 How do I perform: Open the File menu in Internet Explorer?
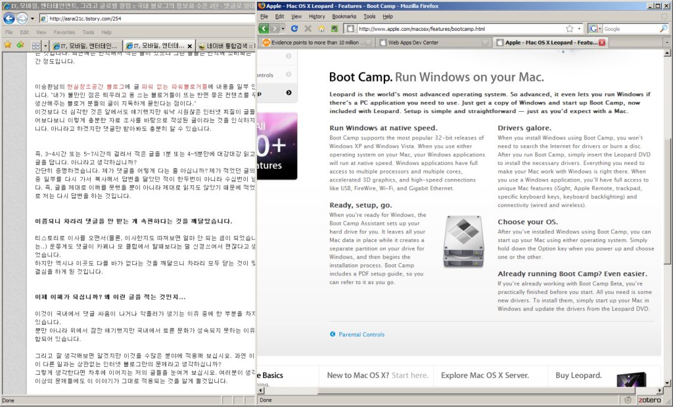[9, 32]
